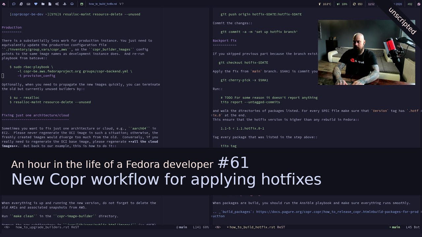Click the heart workspace icon
422x237 pixels.
36,4
